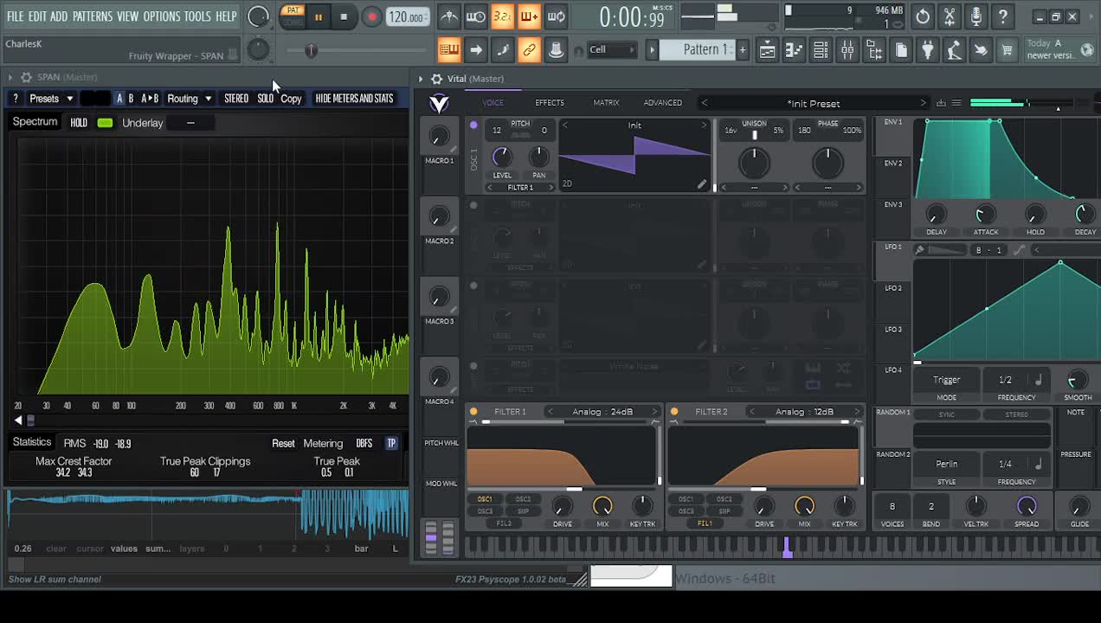This screenshot has height=623, width=1101.
Task: Open the playlist view icon
Action: coord(767,50)
